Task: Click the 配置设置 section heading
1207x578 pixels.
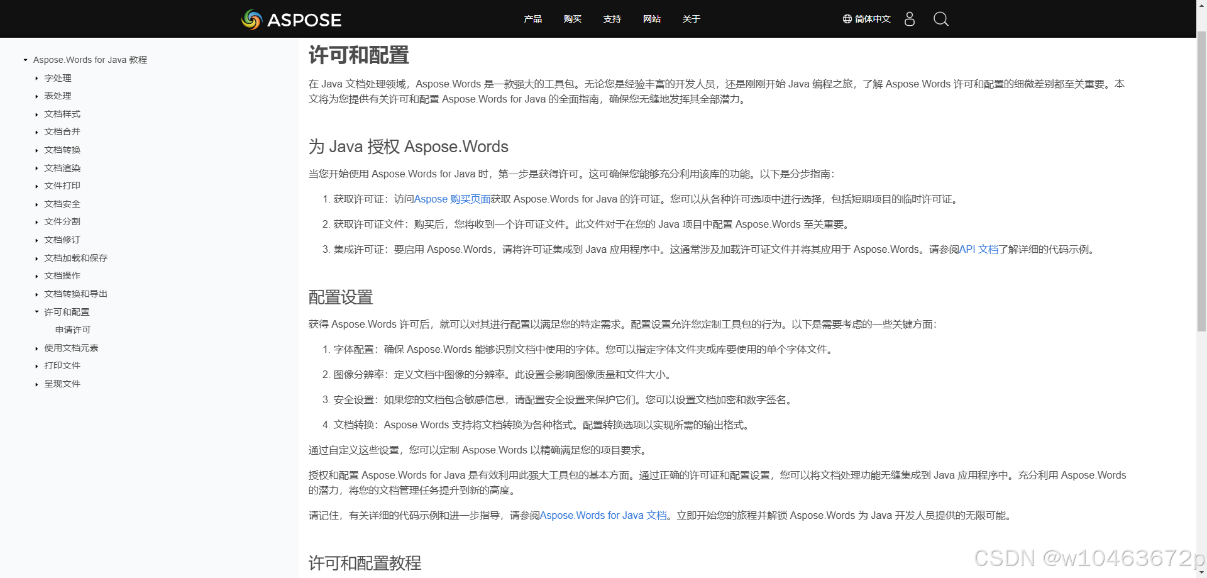Action: pos(341,297)
